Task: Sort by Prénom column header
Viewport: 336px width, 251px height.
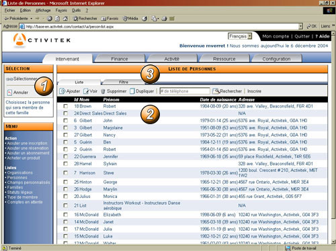Action: 111,99
